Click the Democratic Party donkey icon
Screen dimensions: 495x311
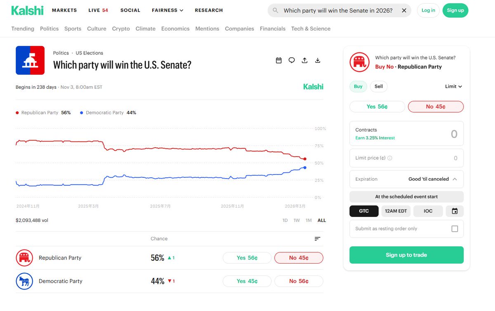click(x=24, y=281)
